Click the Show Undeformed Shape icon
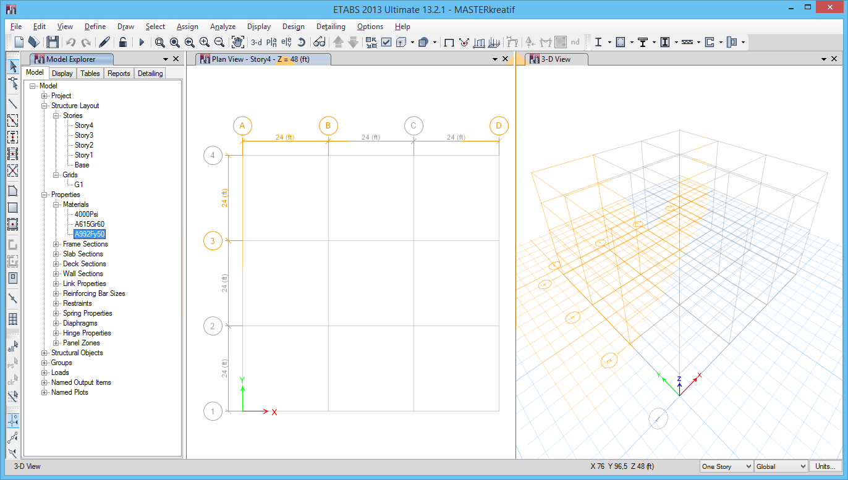The image size is (848, 480). click(x=449, y=42)
